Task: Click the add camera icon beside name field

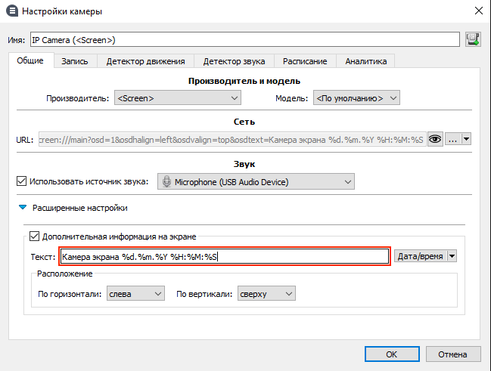Action: pos(474,39)
